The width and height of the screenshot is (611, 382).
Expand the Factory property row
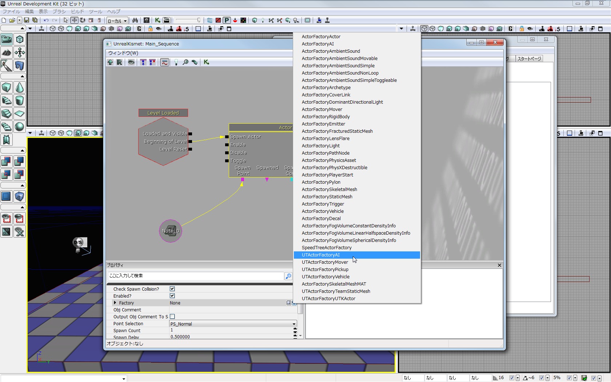point(115,303)
